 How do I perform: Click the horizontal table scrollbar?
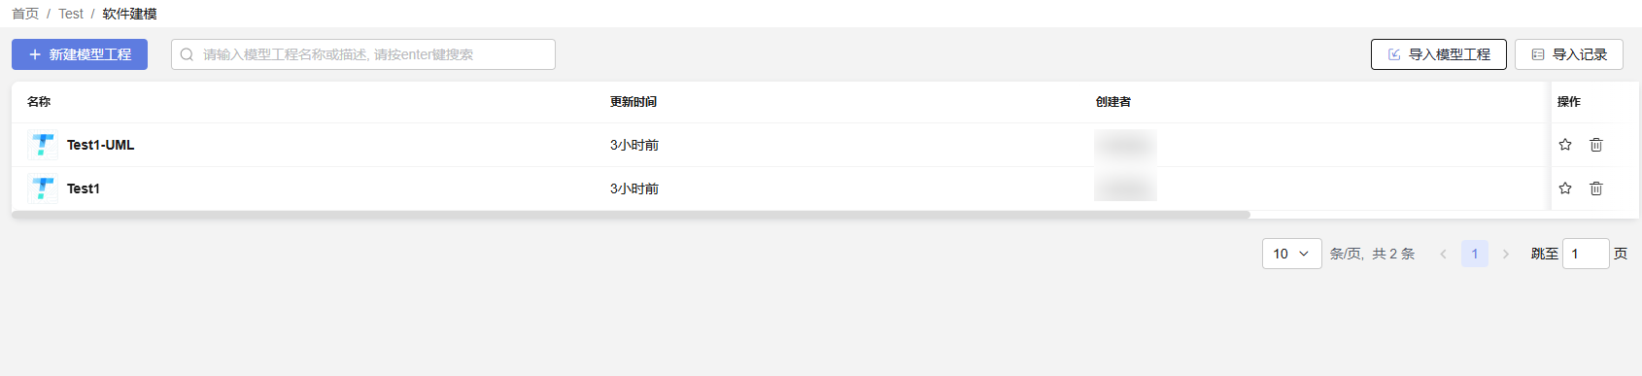(x=631, y=215)
